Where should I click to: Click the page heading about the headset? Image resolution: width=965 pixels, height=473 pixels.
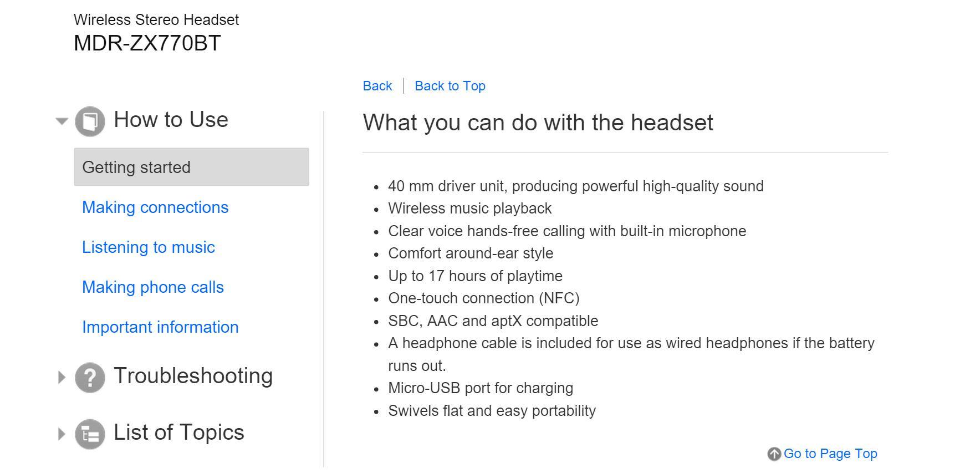point(538,123)
